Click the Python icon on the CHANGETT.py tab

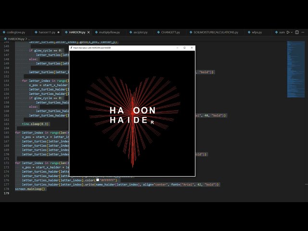pos(158,32)
